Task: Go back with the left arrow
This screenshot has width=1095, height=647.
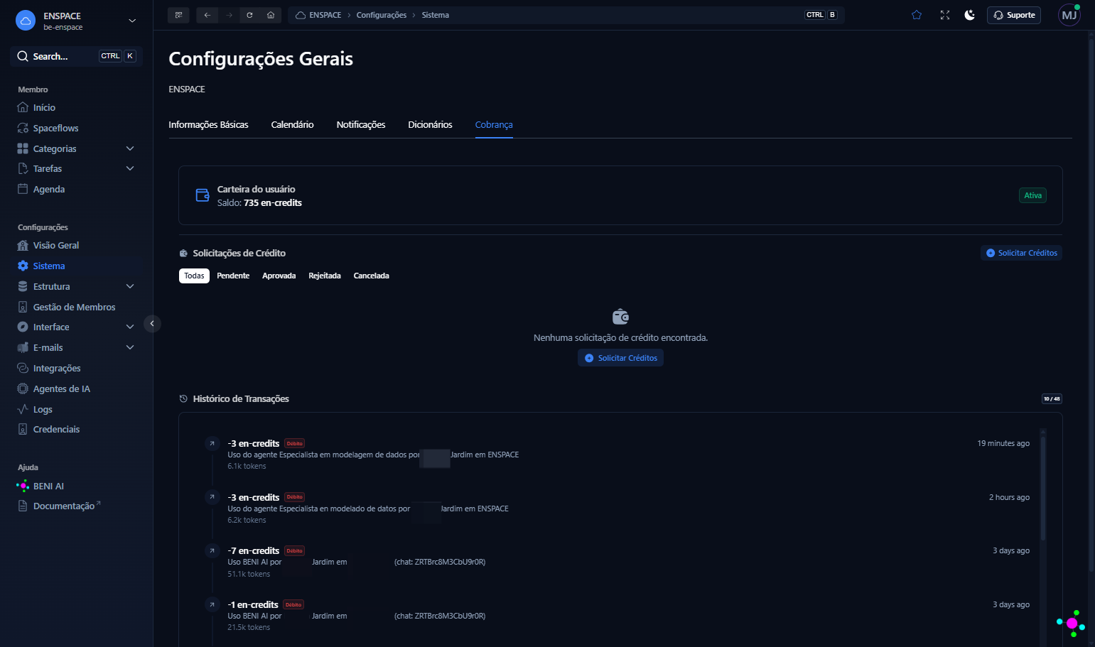Action: point(207,15)
